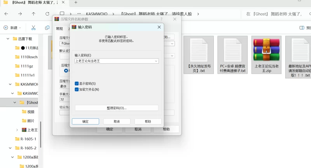Toggle 加密文件名(N) checkbox
Screen dimensions: 311x168
77,90
